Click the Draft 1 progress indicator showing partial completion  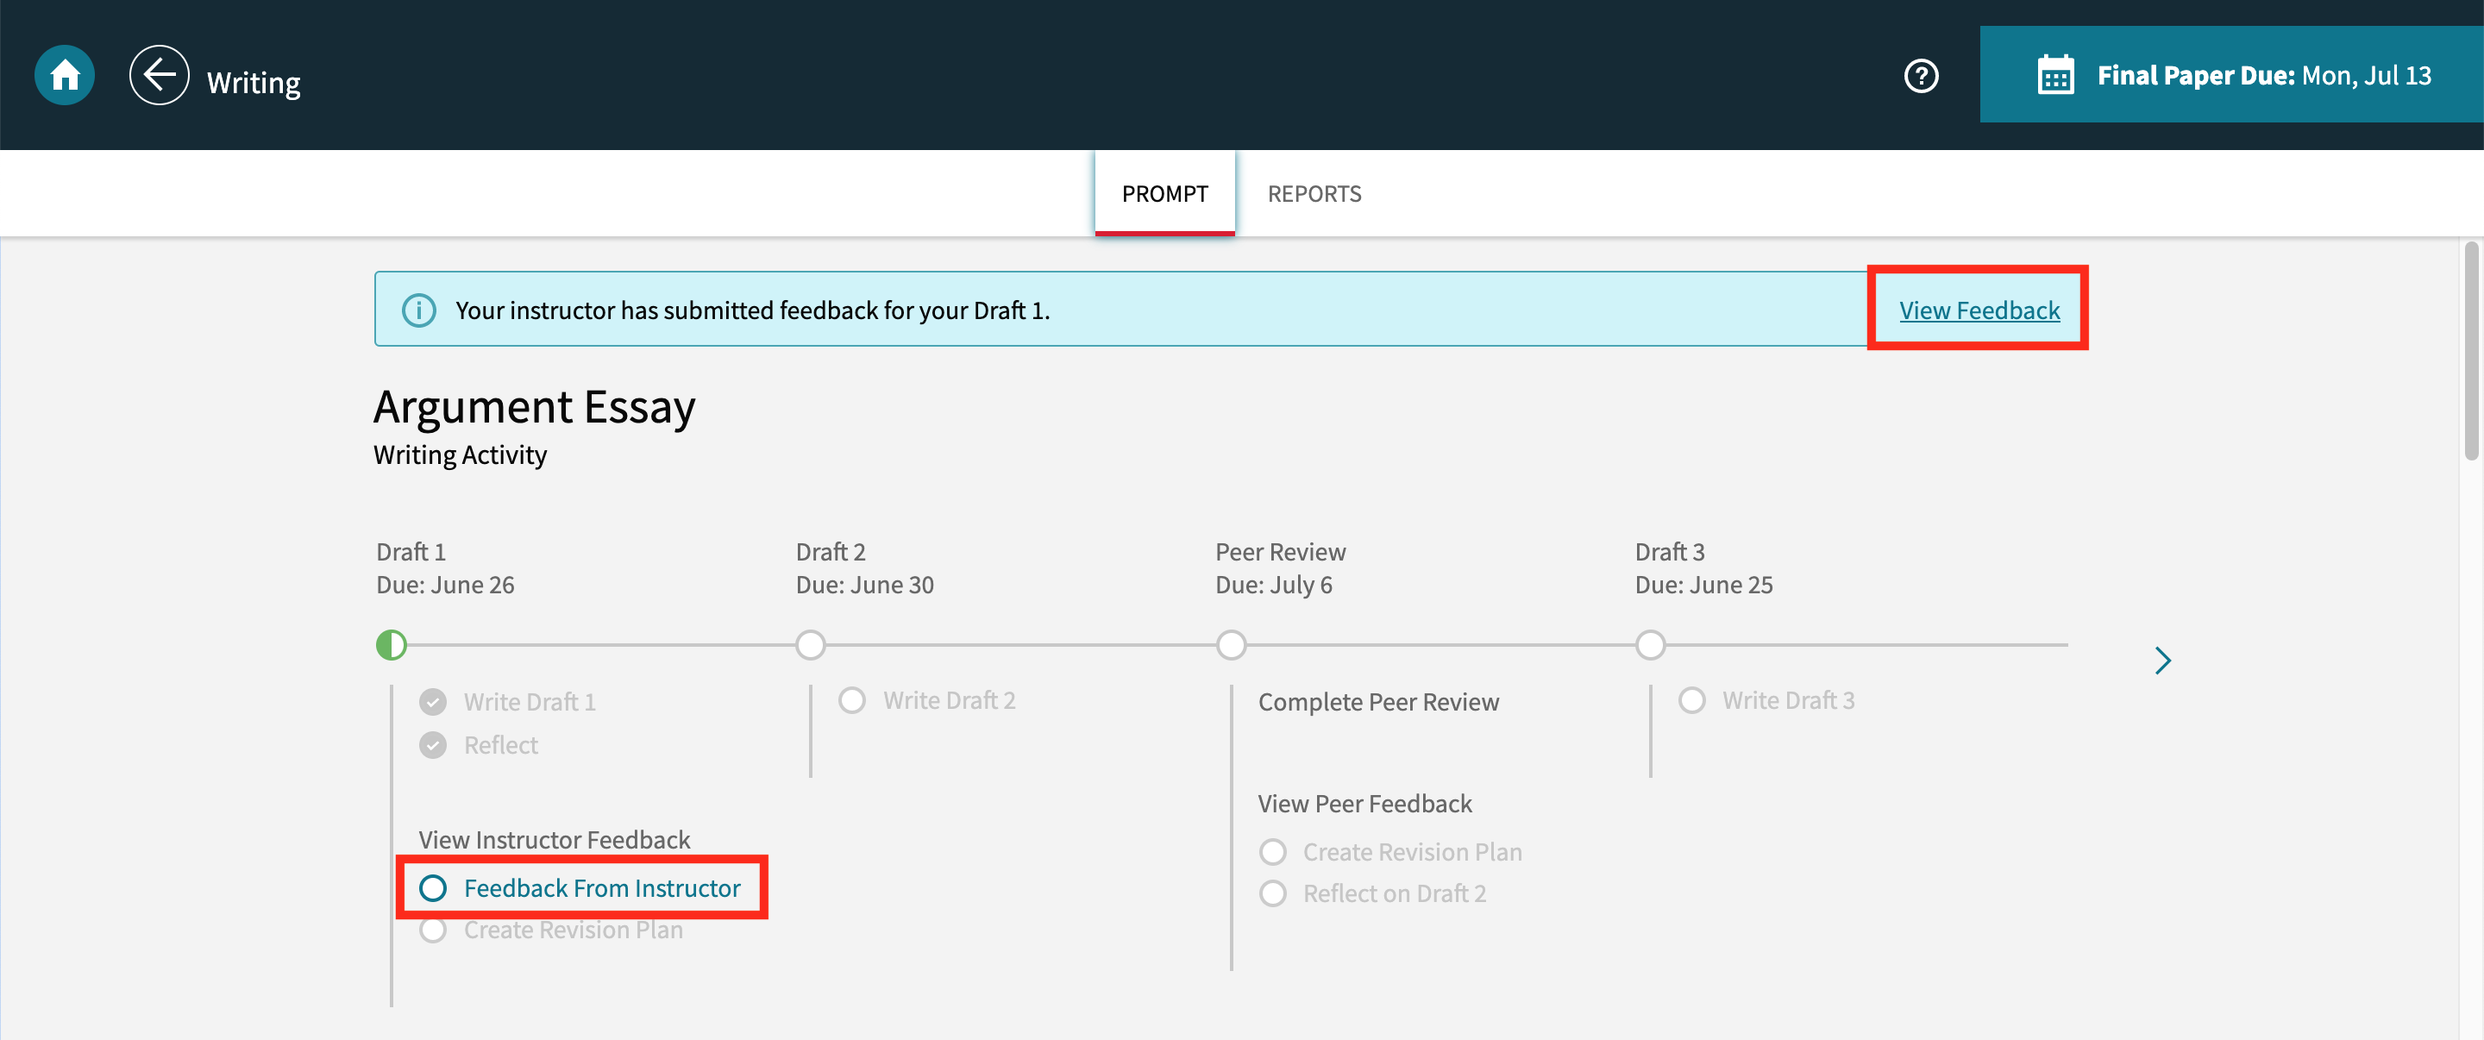[x=391, y=645]
